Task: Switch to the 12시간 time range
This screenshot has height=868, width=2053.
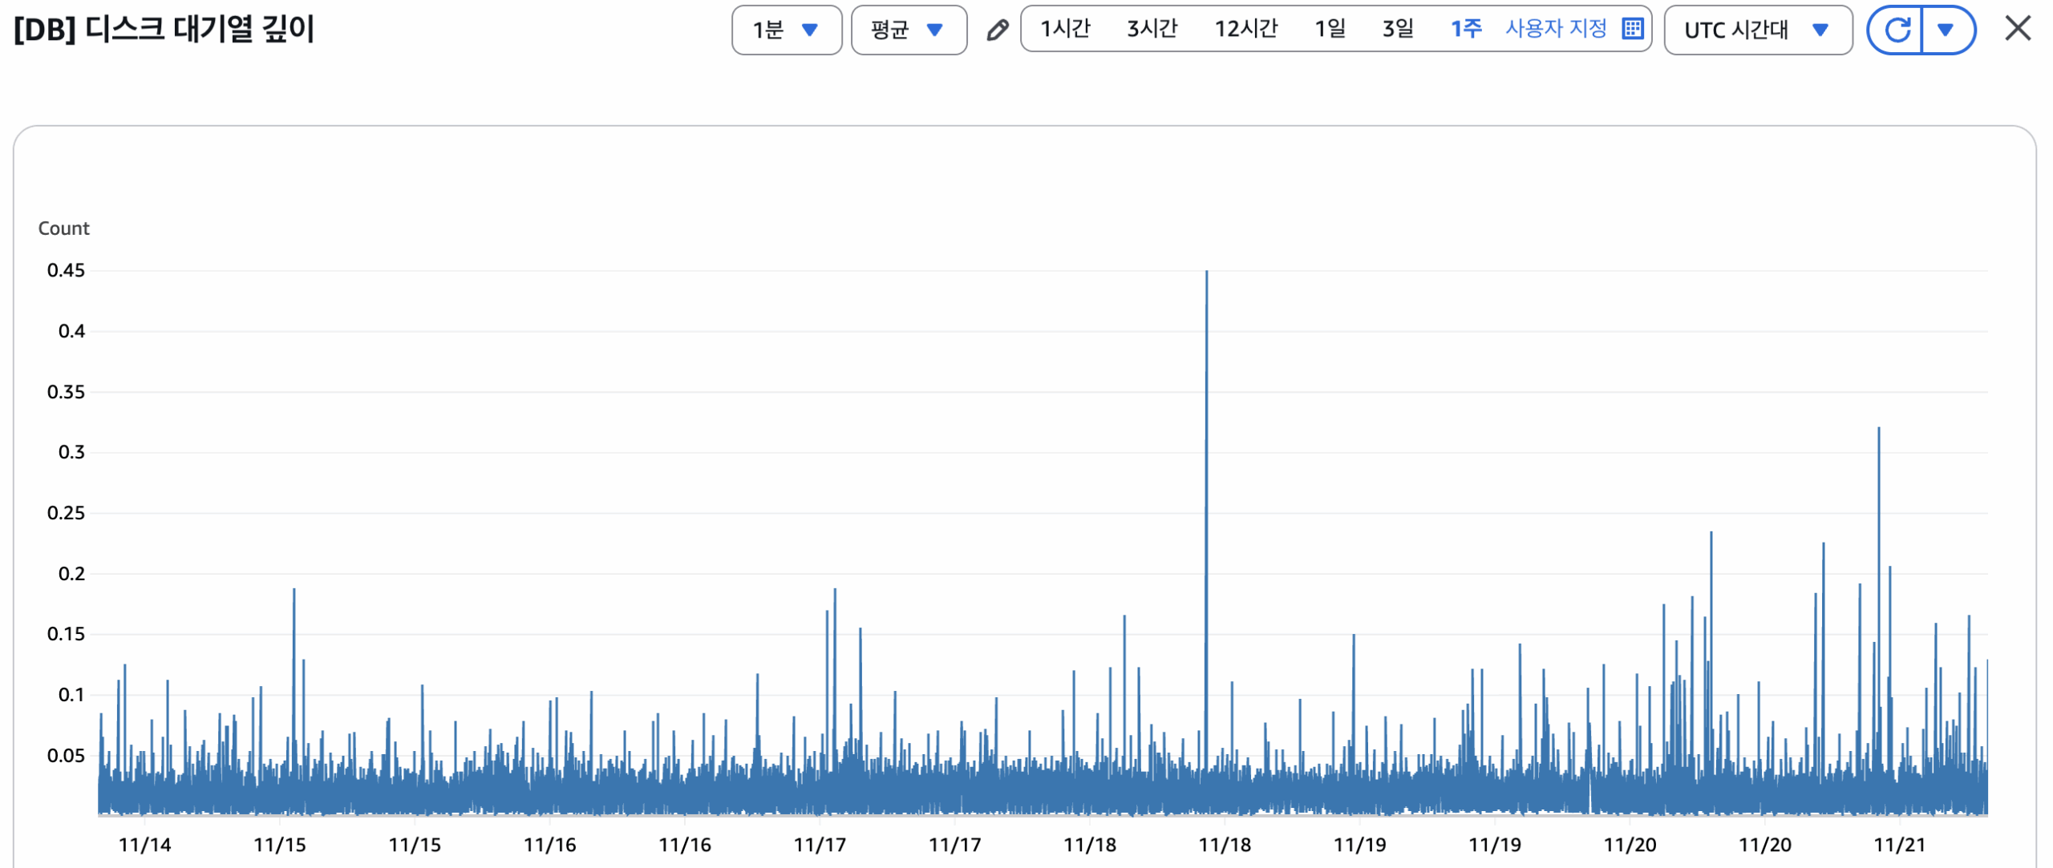Action: [1245, 30]
